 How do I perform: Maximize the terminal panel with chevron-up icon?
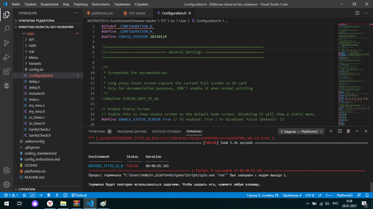pyautogui.click(x=357, y=131)
